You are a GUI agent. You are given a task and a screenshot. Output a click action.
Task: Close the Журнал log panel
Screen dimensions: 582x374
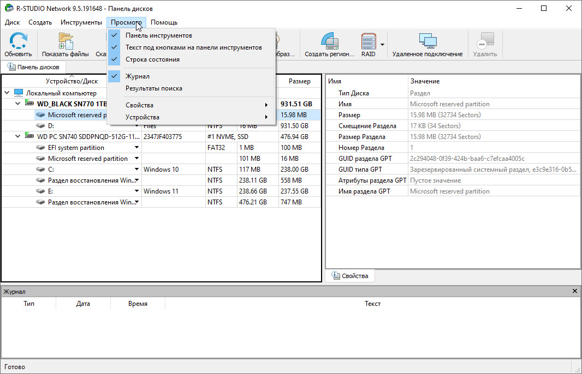574,292
